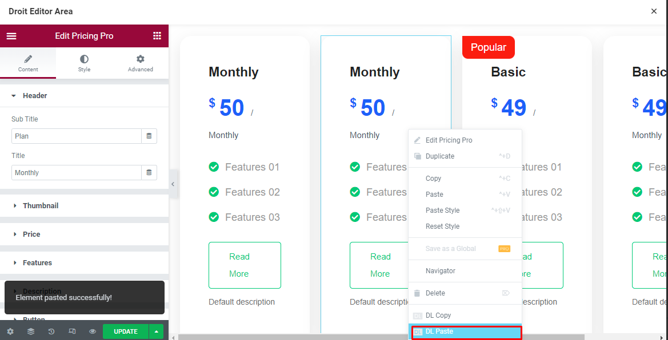Choose Paste from the context menu
Screen dimensions: 668x340
coord(465,195)
